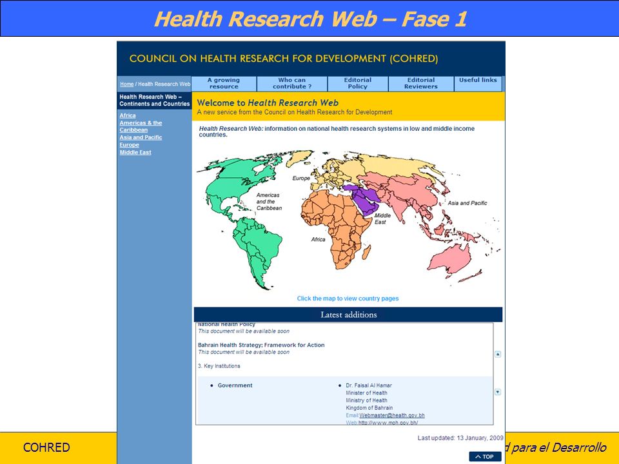Follow the Home breadcrumb link
Viewport: 619px width, 464px height.
[127, 84]
